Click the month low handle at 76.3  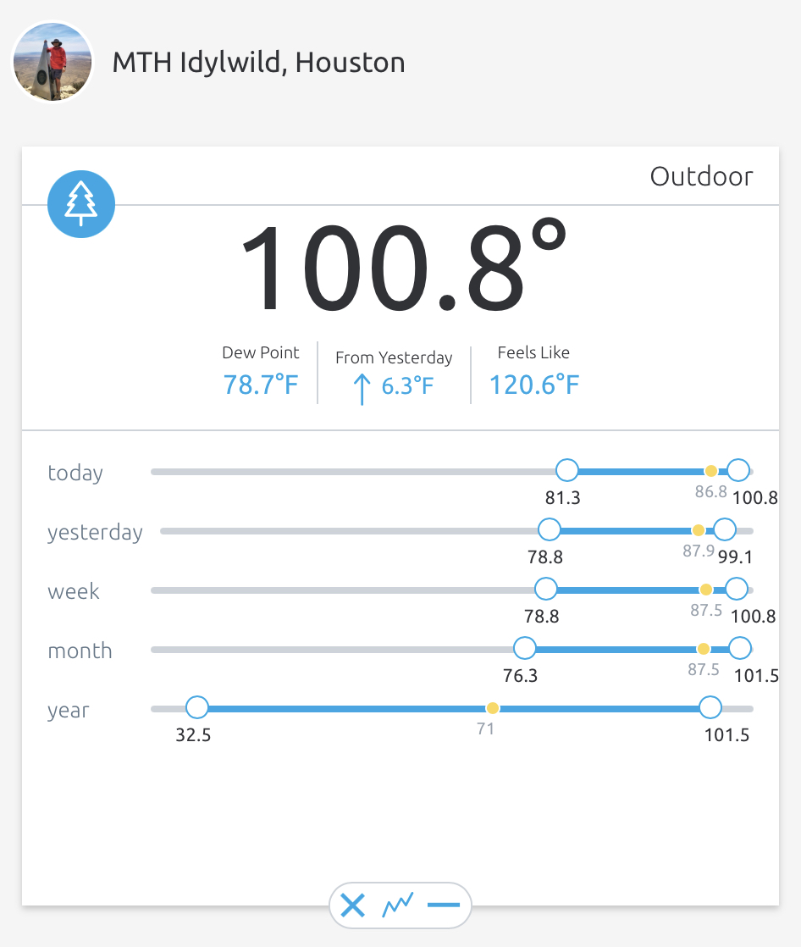525,649
